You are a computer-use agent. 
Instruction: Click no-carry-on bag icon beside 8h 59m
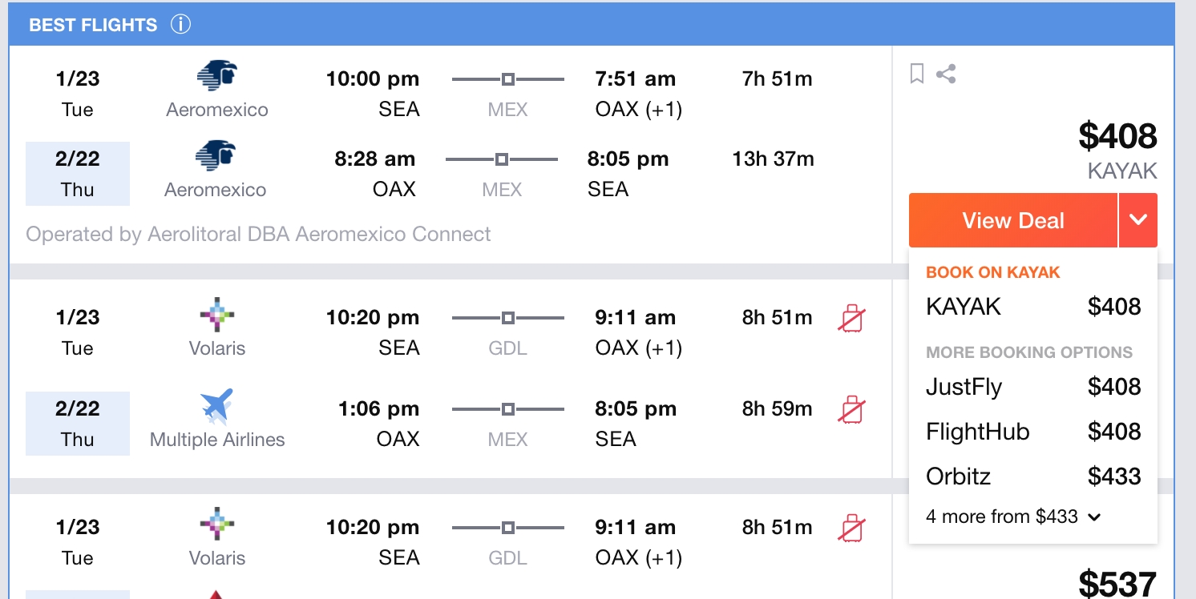point(851,409)
